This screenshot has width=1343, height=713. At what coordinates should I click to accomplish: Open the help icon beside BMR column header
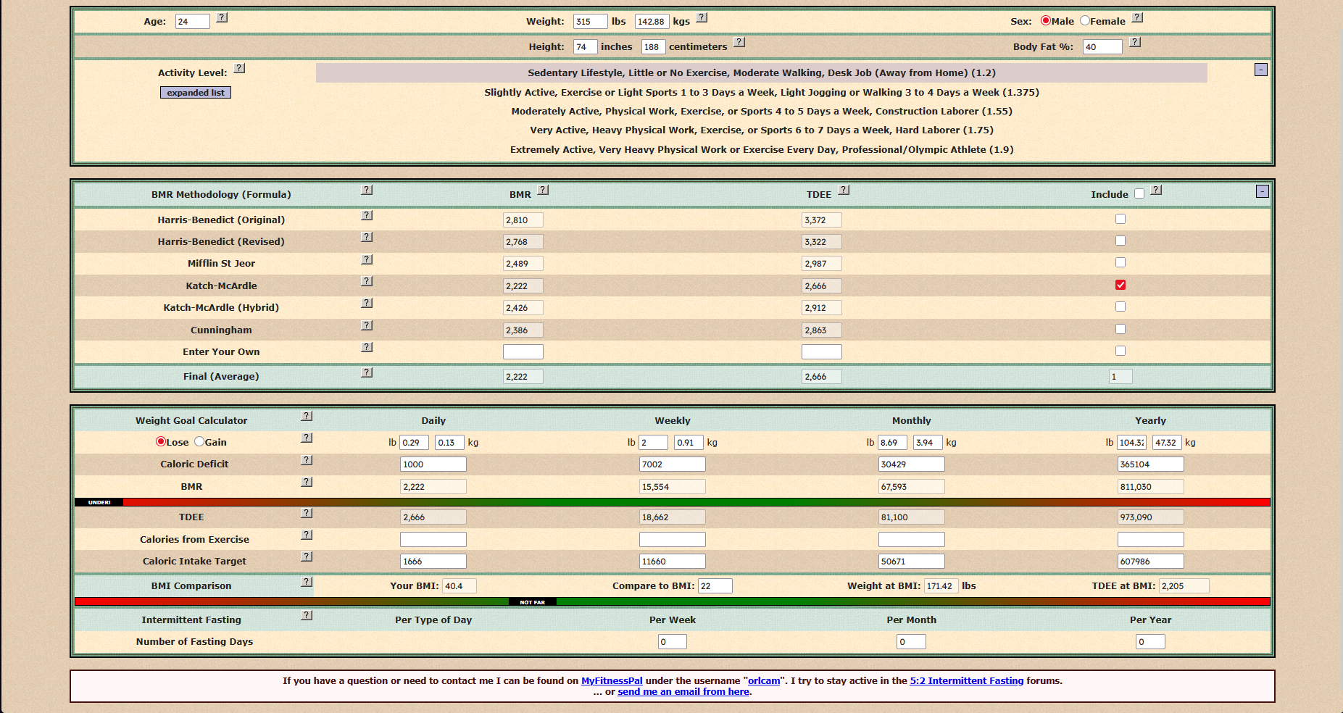point(544,190)
